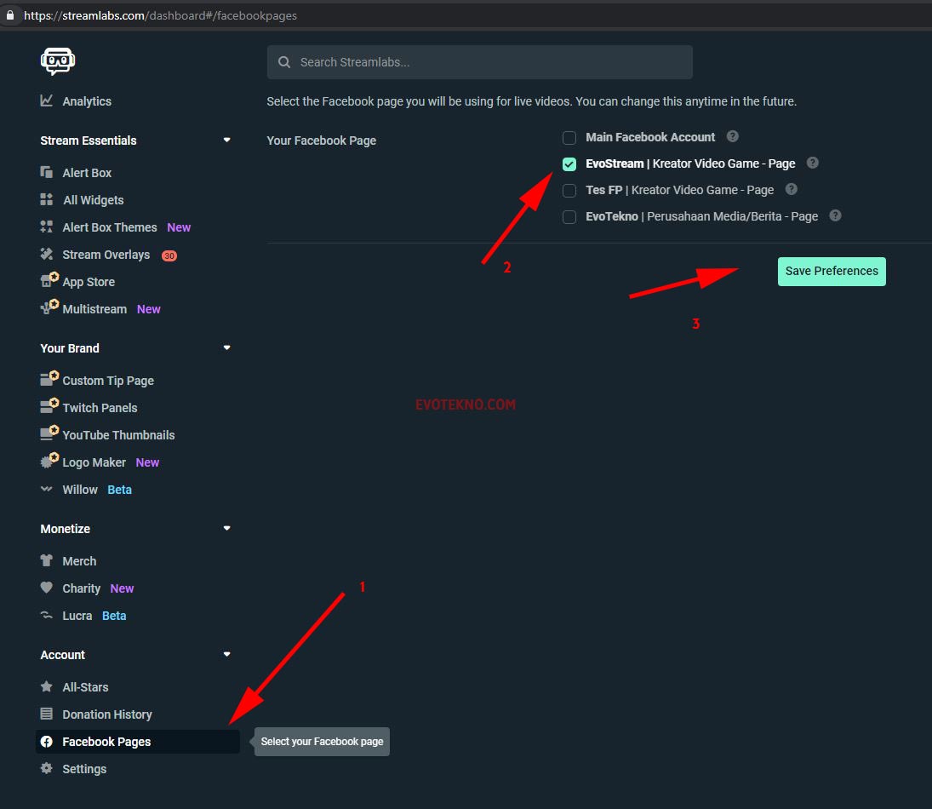Collapse the Monetize section arrow

[x=226, y=528]
